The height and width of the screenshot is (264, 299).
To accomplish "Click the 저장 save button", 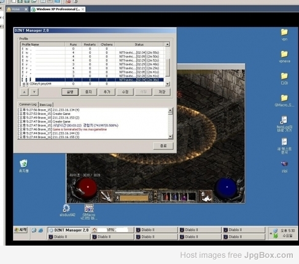I will [x=162, y=92].
